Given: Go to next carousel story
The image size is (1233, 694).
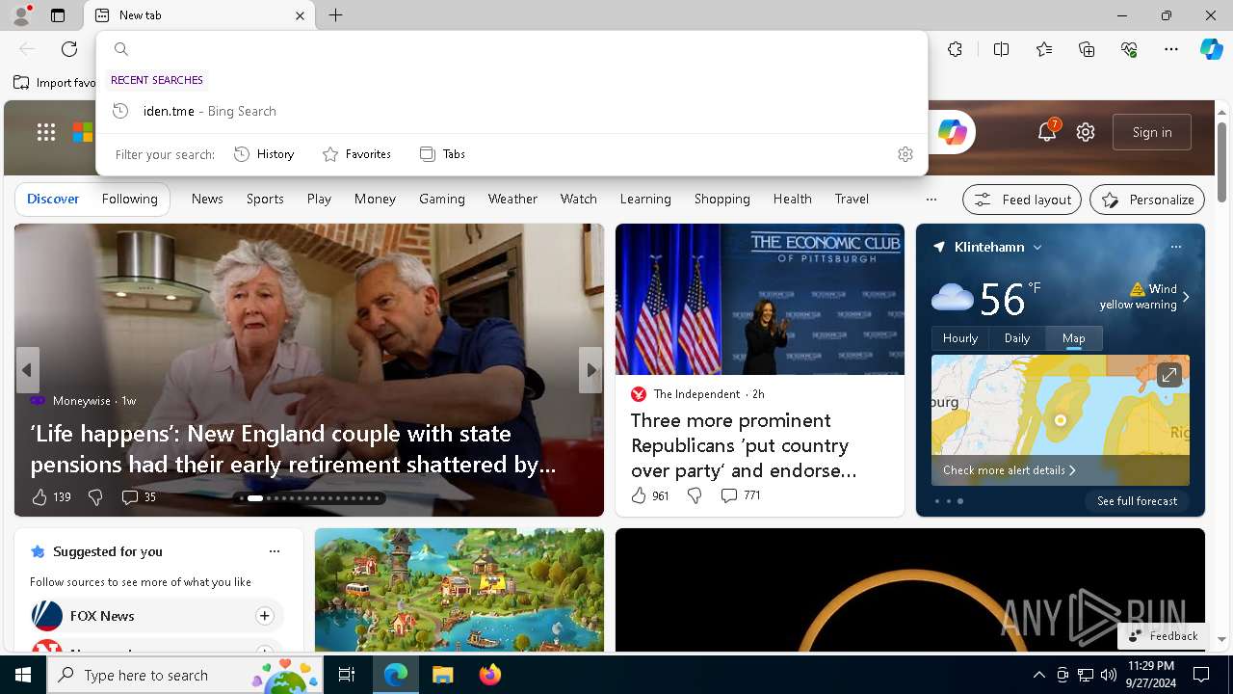Looking at the screenshot, I should (x=590, y=370).
